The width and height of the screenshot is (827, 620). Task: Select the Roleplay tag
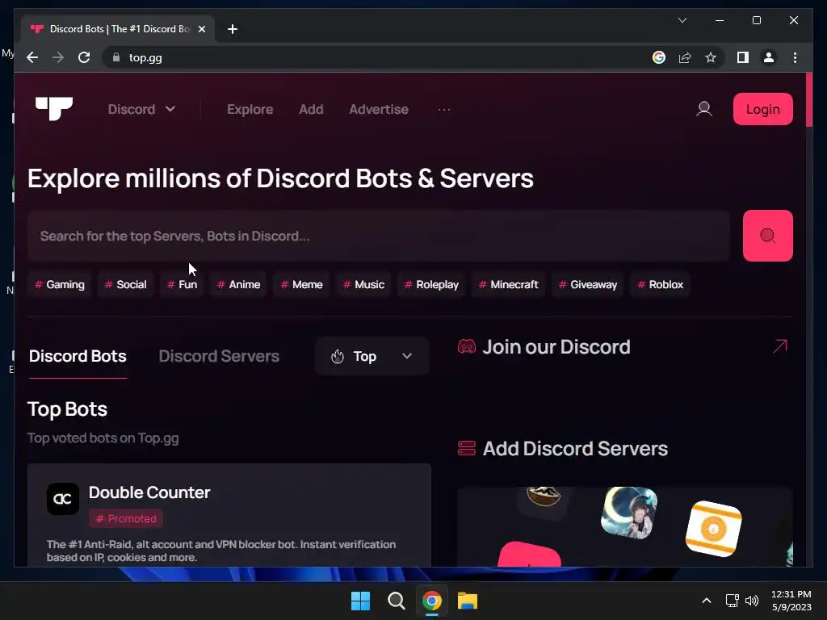click(431, 285)
